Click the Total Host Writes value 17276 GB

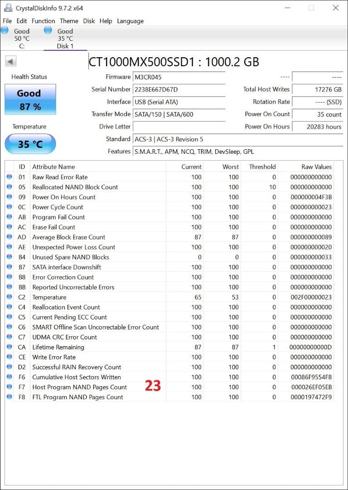[x=317, y=89]
